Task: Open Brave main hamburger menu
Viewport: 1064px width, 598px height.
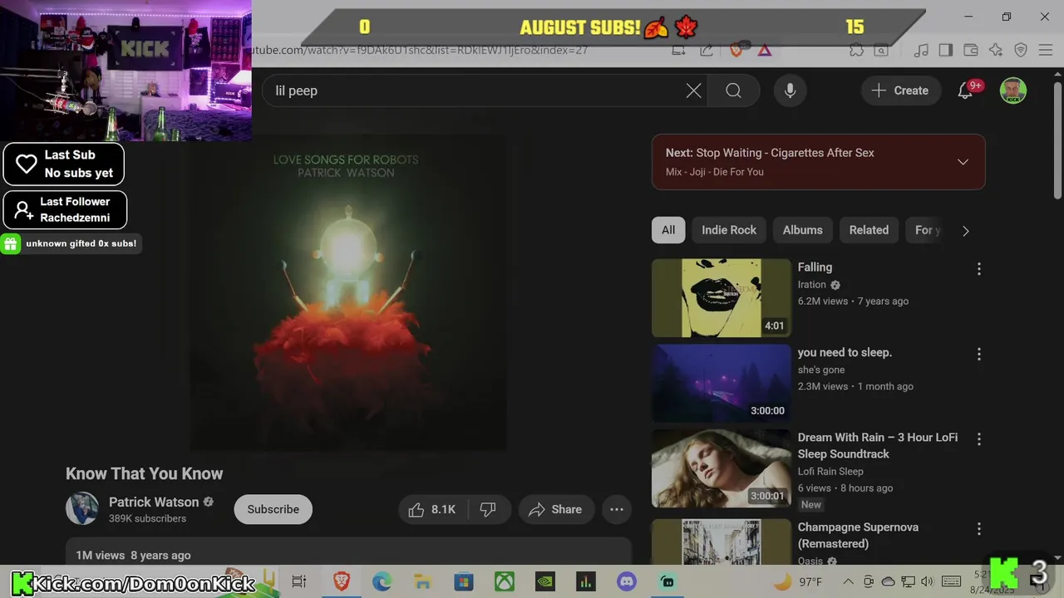Action: 1046,50
